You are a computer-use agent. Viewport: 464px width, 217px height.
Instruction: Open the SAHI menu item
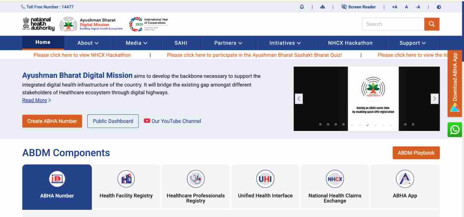(181, 43)
